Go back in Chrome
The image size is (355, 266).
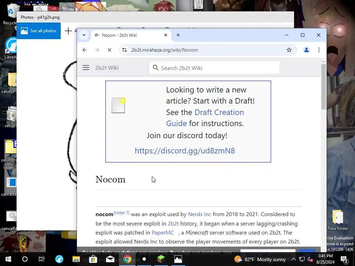point(85,50)
